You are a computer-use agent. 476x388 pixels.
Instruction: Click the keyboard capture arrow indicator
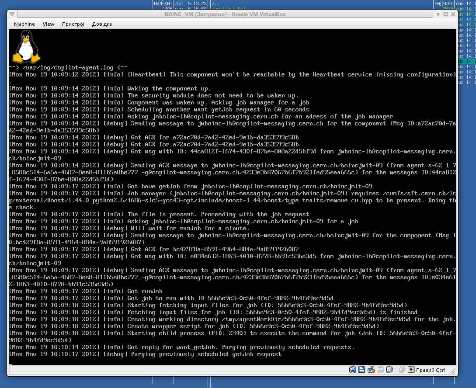(411, 370)
